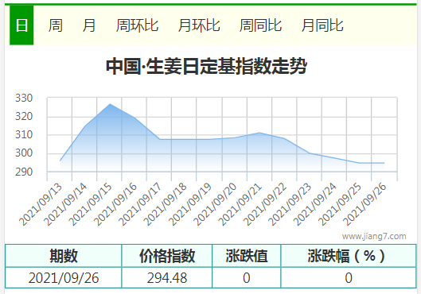Click the 2021/09/15 peak point on chart

pyautogui.click(x=110, y=104)
